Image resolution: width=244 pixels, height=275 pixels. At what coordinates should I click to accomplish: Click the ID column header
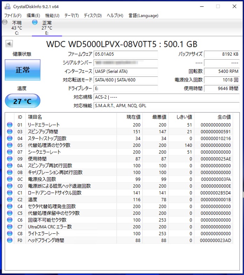[x=20, y=117]
